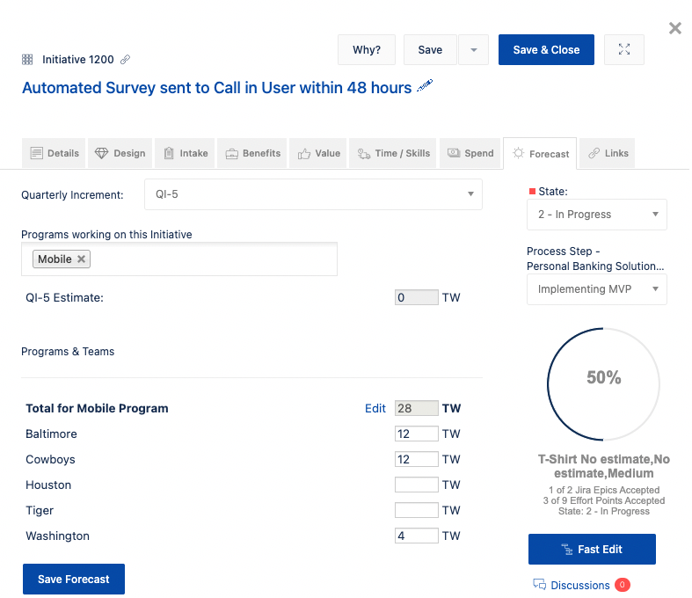Screen dimensions: 692x598
Task: Expand dialog with fullscreen arrows icon
Action: (624, 49)
